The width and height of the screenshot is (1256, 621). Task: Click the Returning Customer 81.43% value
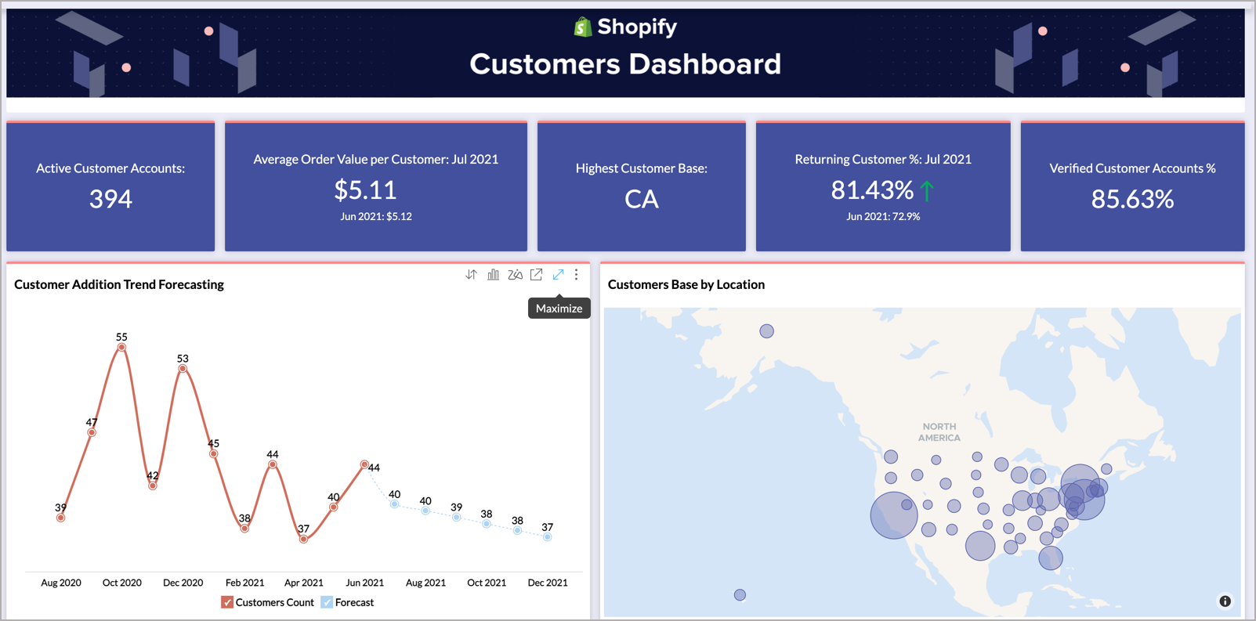pyautogui.click(x=871, y=190)
